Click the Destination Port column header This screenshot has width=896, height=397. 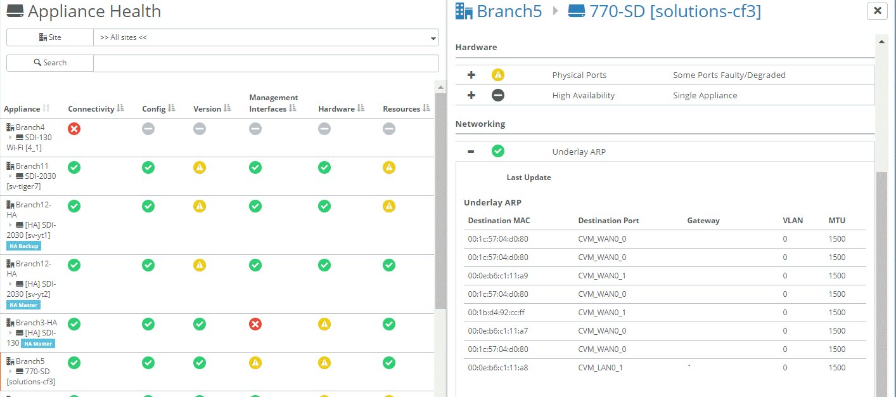coord(608,221)
